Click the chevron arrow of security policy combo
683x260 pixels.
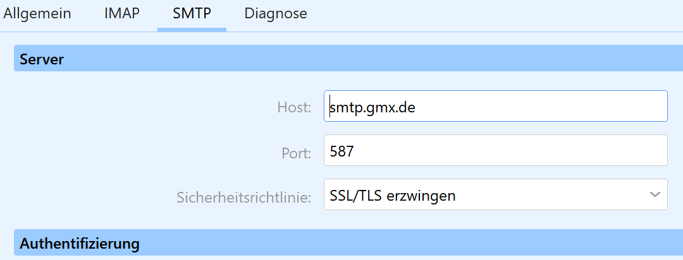coord(655,194)
